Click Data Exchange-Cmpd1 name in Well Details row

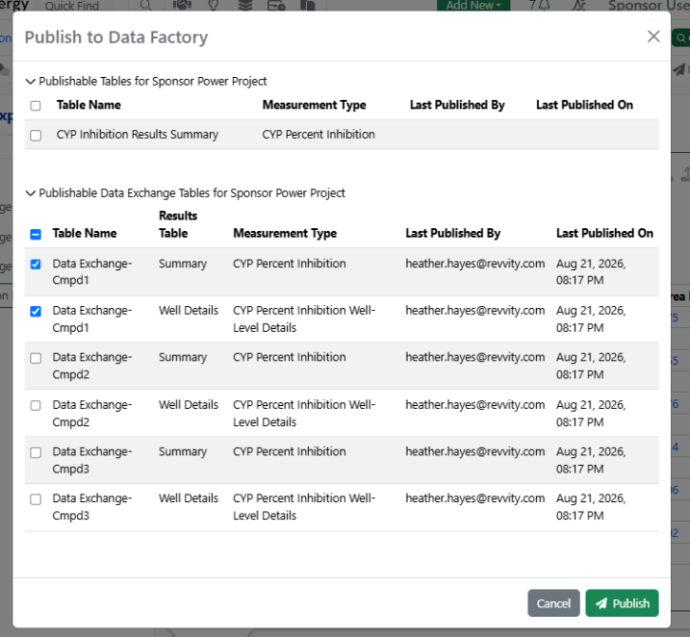point(92,318)
